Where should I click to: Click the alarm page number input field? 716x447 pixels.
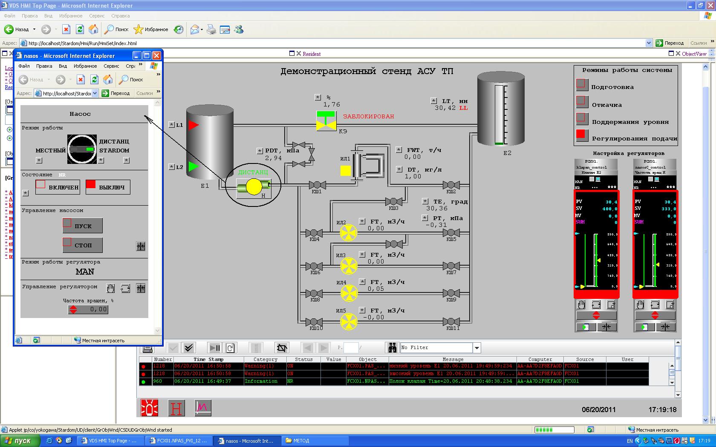351,348
